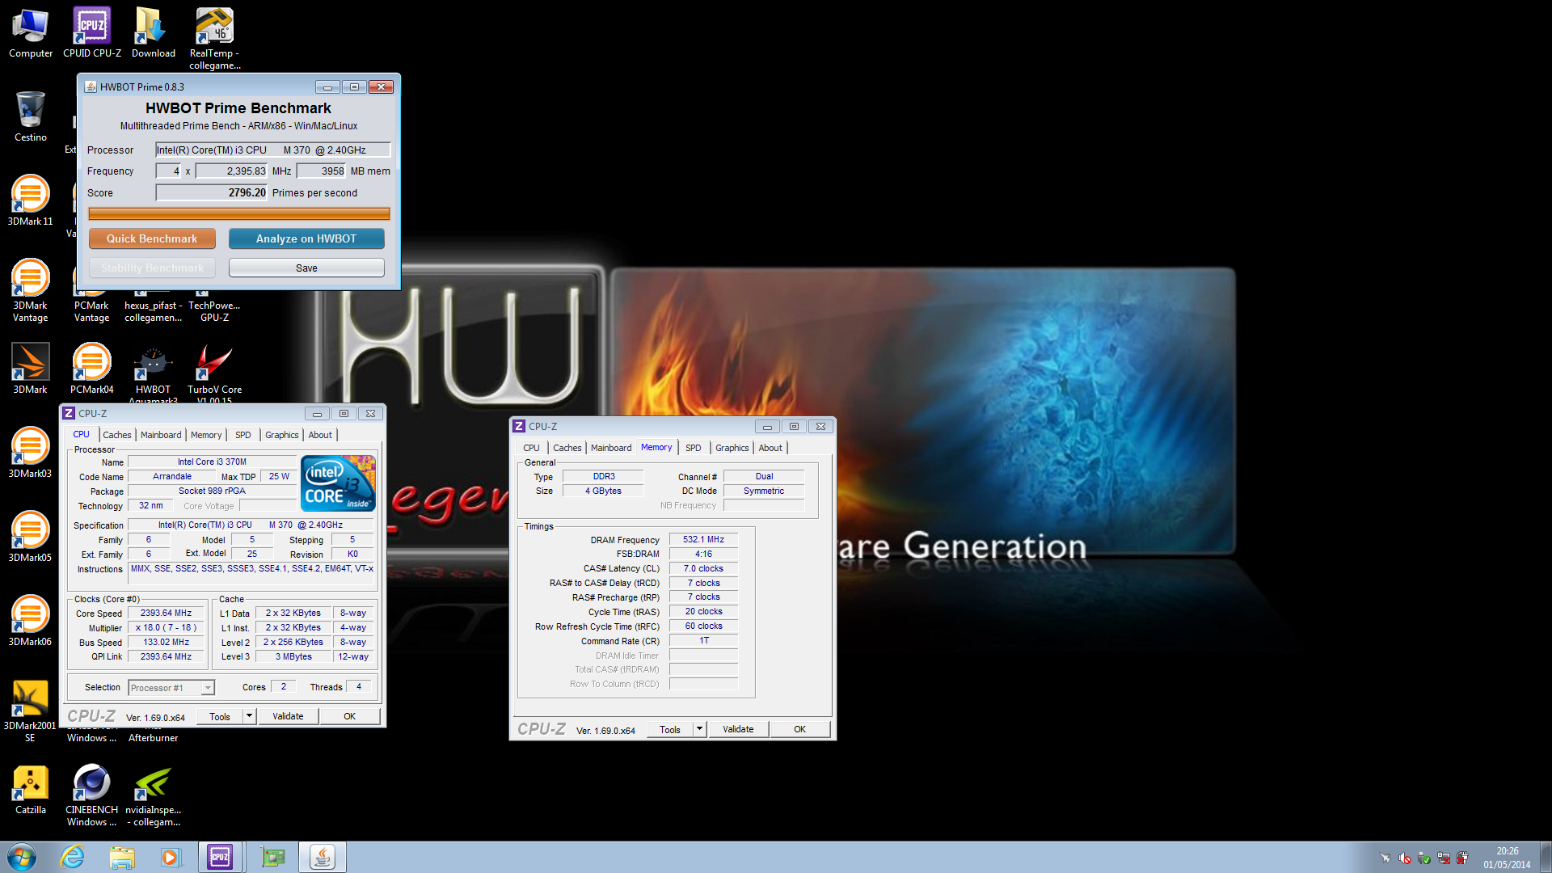The height and width of the screenshot is (873, 1552).
Task: Click the DRAM Frequency value 532.1 MHz
Action: (x=703, y=539)
